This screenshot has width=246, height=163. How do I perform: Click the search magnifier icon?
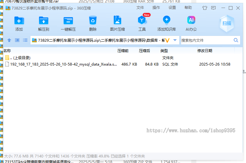[x=236, y=40]
